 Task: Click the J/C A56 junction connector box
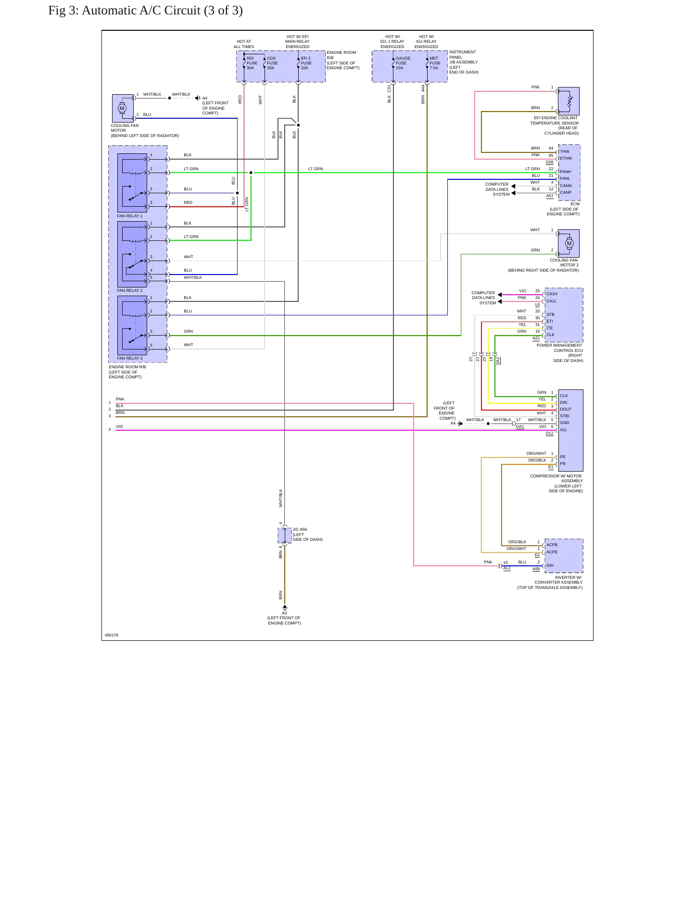pos(285,535)
